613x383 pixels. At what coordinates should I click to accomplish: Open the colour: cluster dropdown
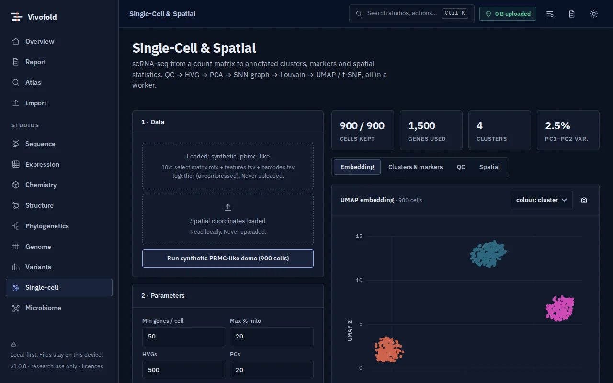point(542,200)
